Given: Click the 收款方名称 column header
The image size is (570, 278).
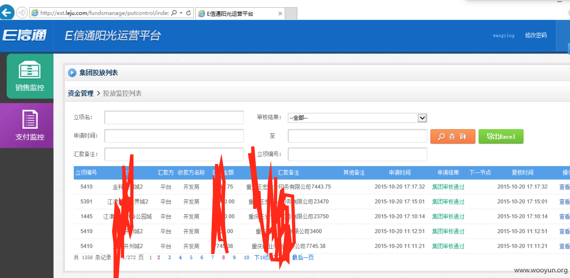Looking at the screenshot, I should [191, 173].
